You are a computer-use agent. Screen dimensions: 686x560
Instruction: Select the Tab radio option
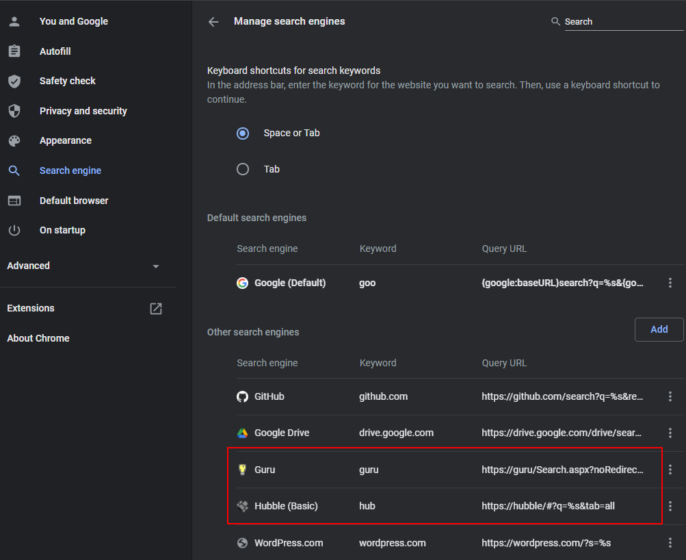(243, 169)
